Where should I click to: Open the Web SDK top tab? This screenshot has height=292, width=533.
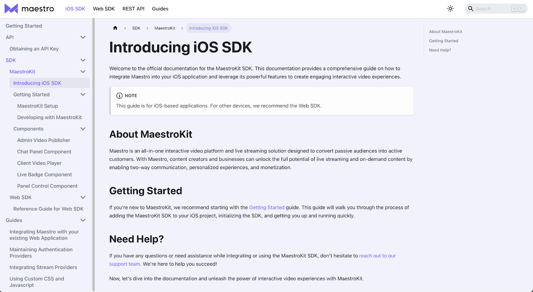tap(104, 9)
